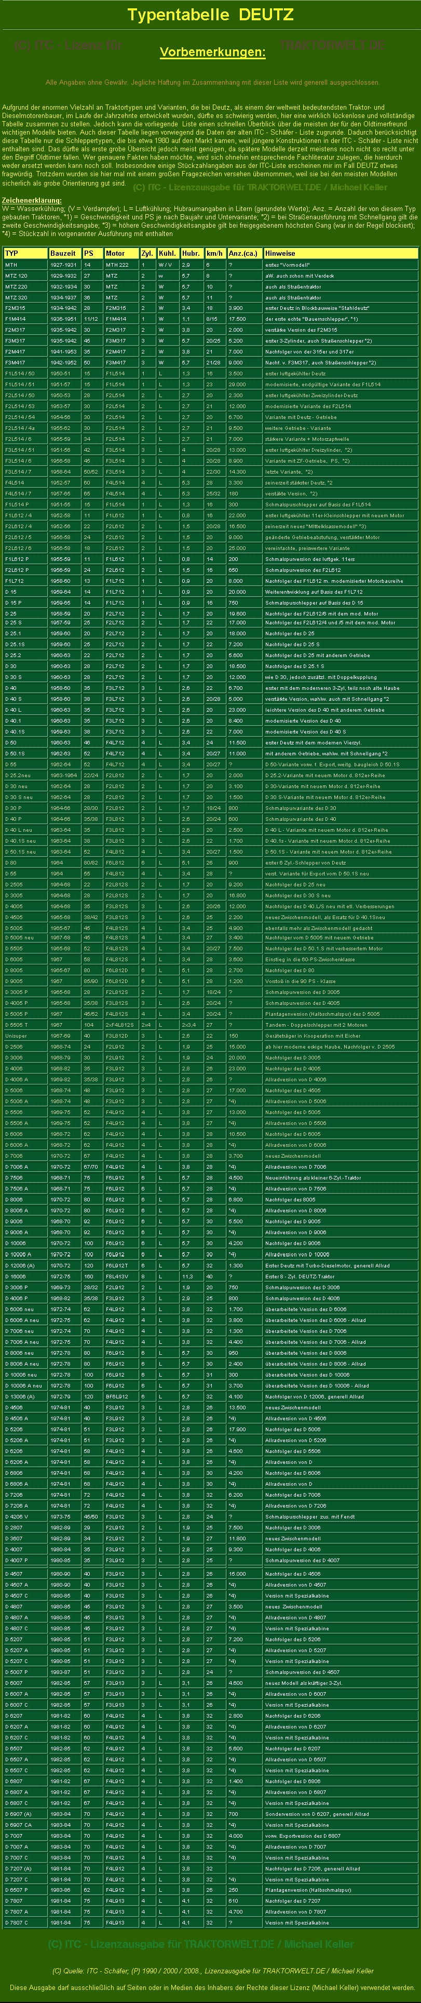Select the 'D 16006' type cell
This screenshot has width=421, height=2003.
(16, 1276)
